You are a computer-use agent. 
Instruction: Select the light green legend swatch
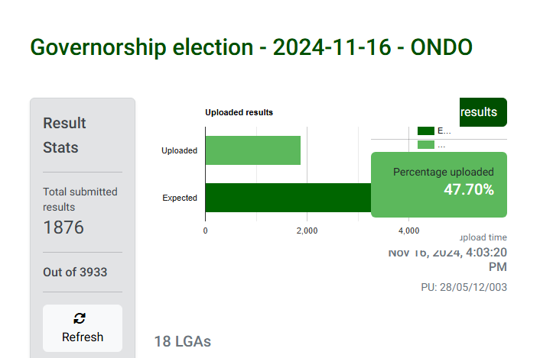pos(425,144)
